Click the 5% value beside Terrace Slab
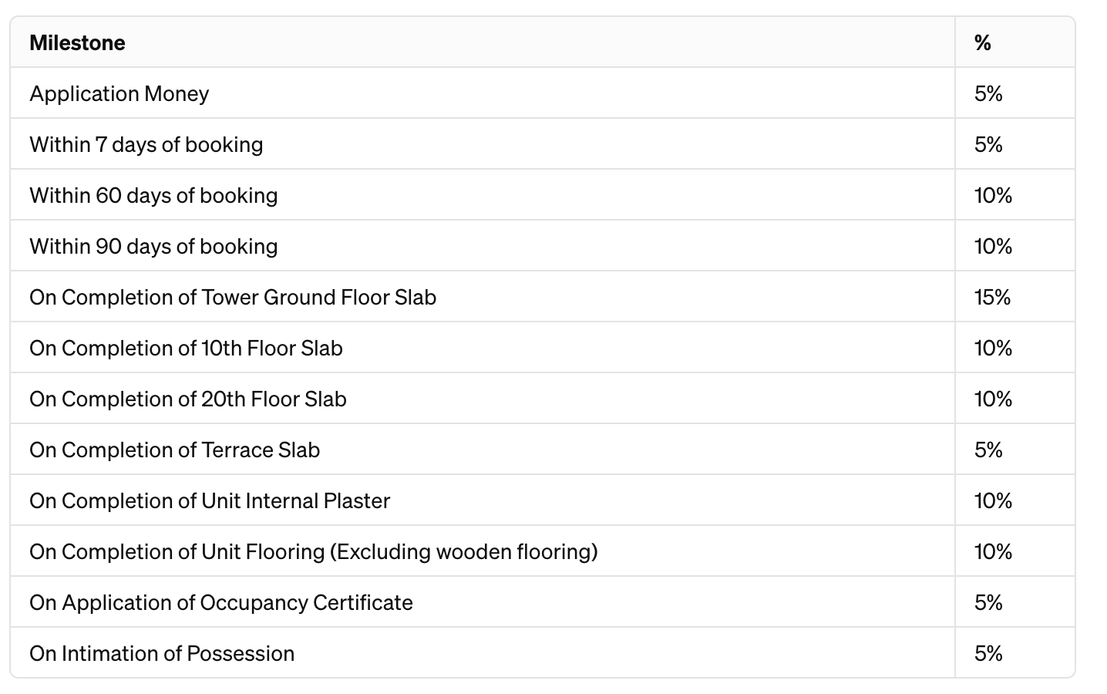The height and width of the screenshot is (694, 1107). click(988, 450)
